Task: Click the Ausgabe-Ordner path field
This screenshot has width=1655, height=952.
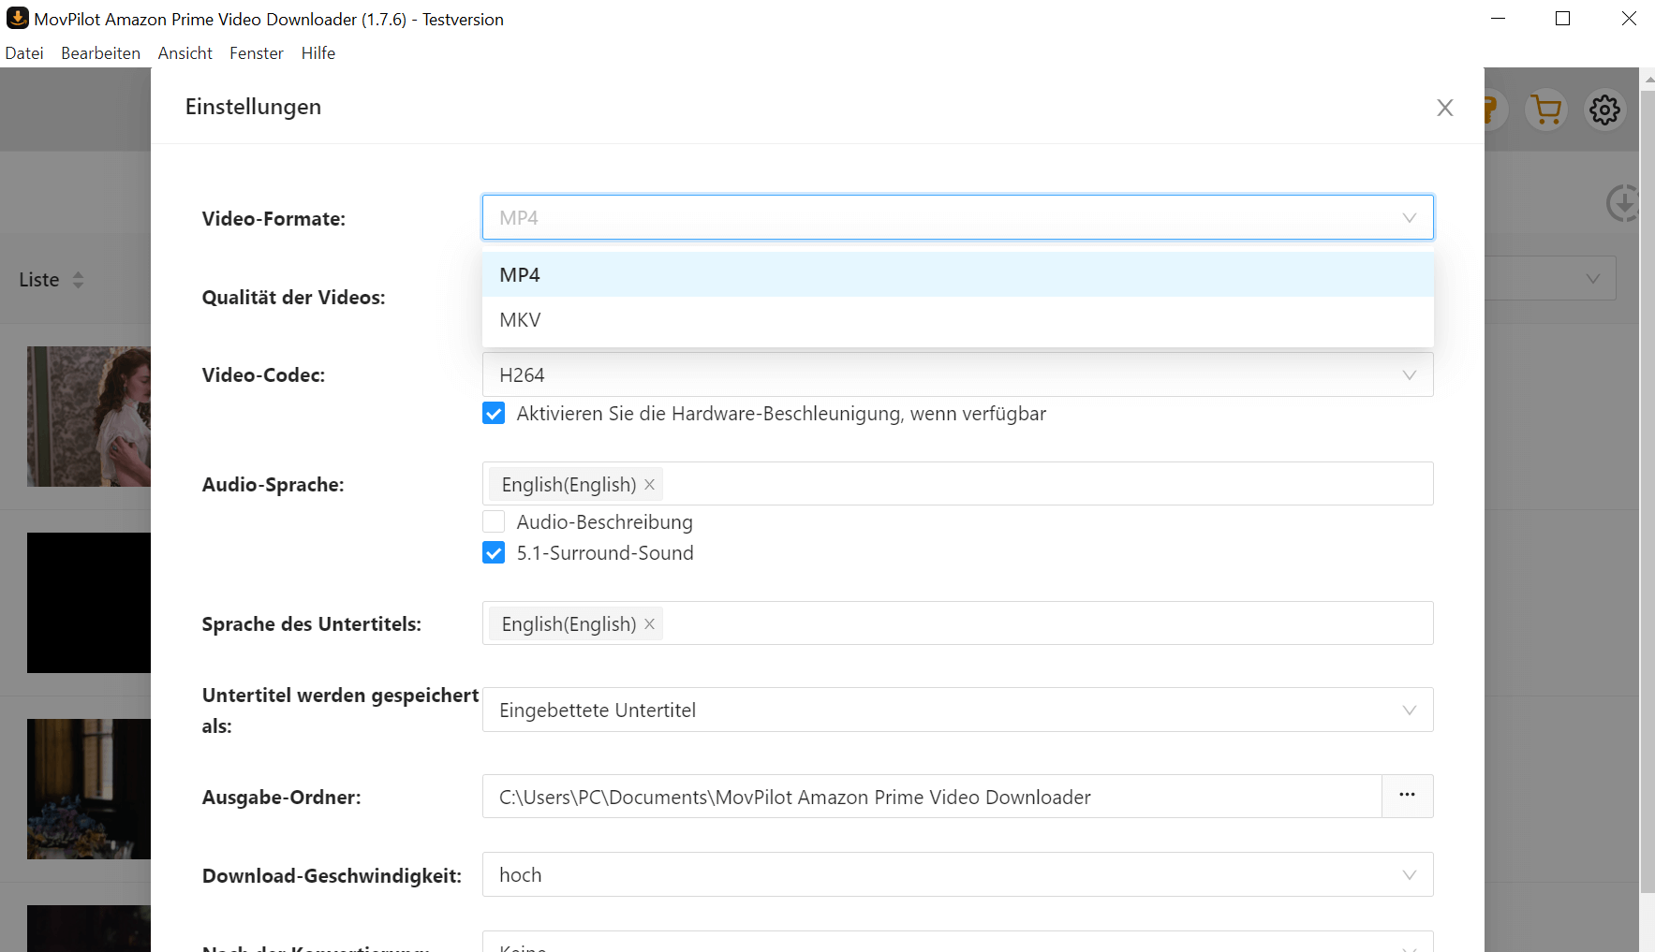Action: pos(932,797)
